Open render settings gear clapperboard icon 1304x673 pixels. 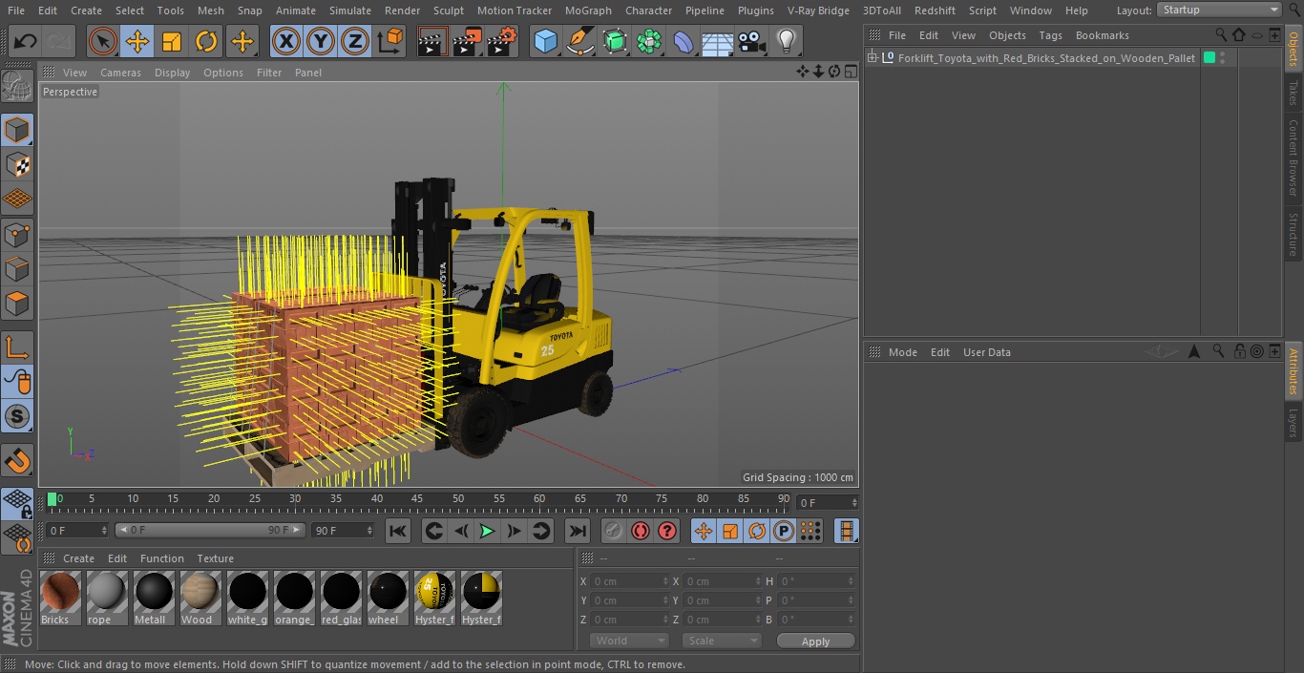502,42
